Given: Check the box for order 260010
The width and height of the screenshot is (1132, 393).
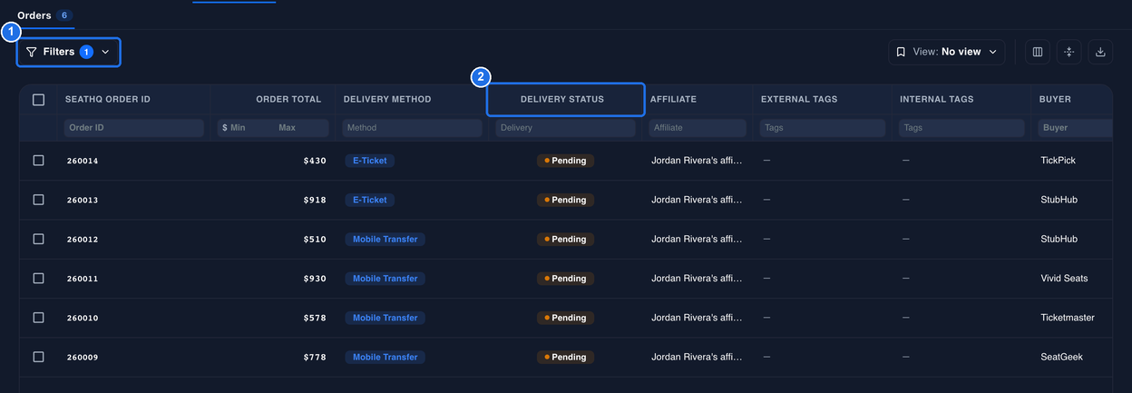Looking at the screenshot, I should point(38,318).
